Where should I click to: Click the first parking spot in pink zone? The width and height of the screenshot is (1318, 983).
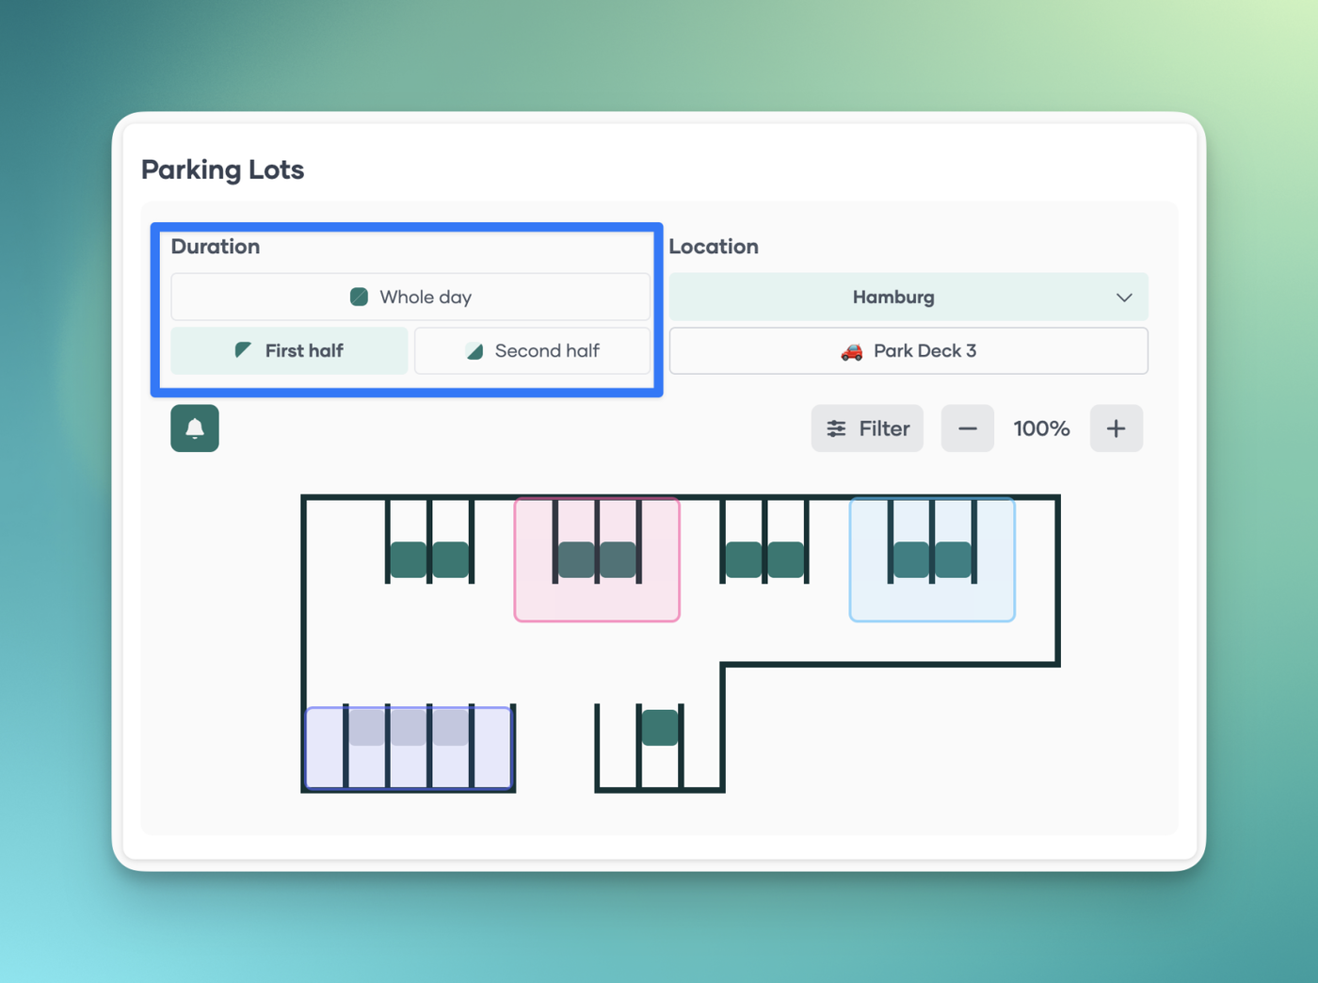pos(576,560)
